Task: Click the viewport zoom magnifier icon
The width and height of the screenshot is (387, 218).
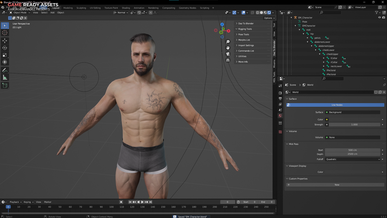Action: coord(228,42)
